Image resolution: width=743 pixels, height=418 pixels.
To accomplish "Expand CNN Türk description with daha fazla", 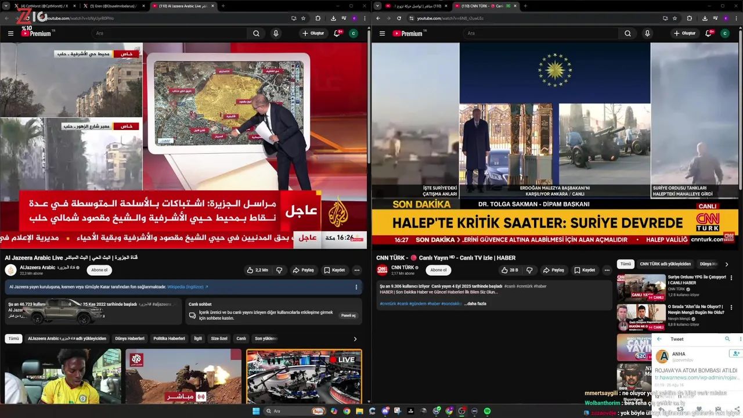I will 475,304.
